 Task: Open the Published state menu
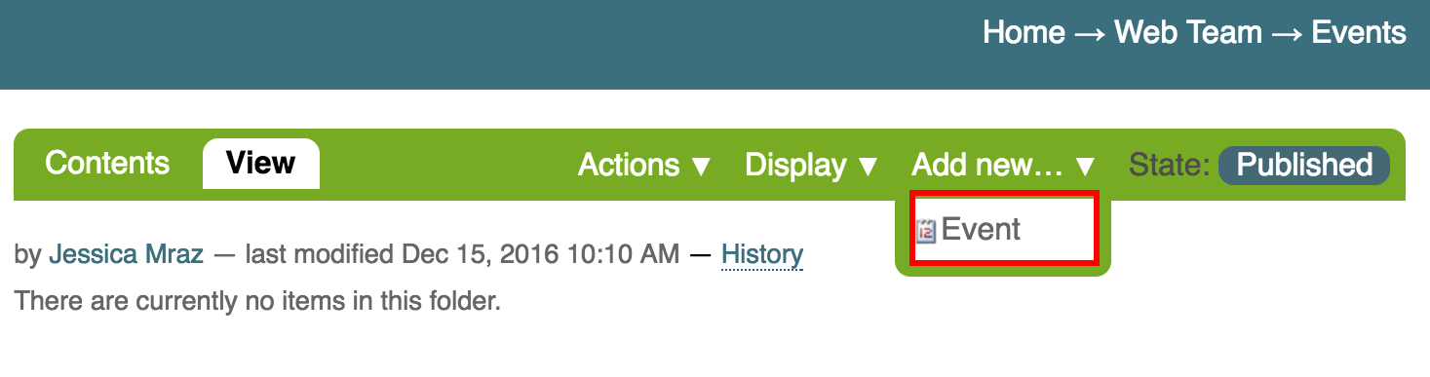click(1304, 165)
